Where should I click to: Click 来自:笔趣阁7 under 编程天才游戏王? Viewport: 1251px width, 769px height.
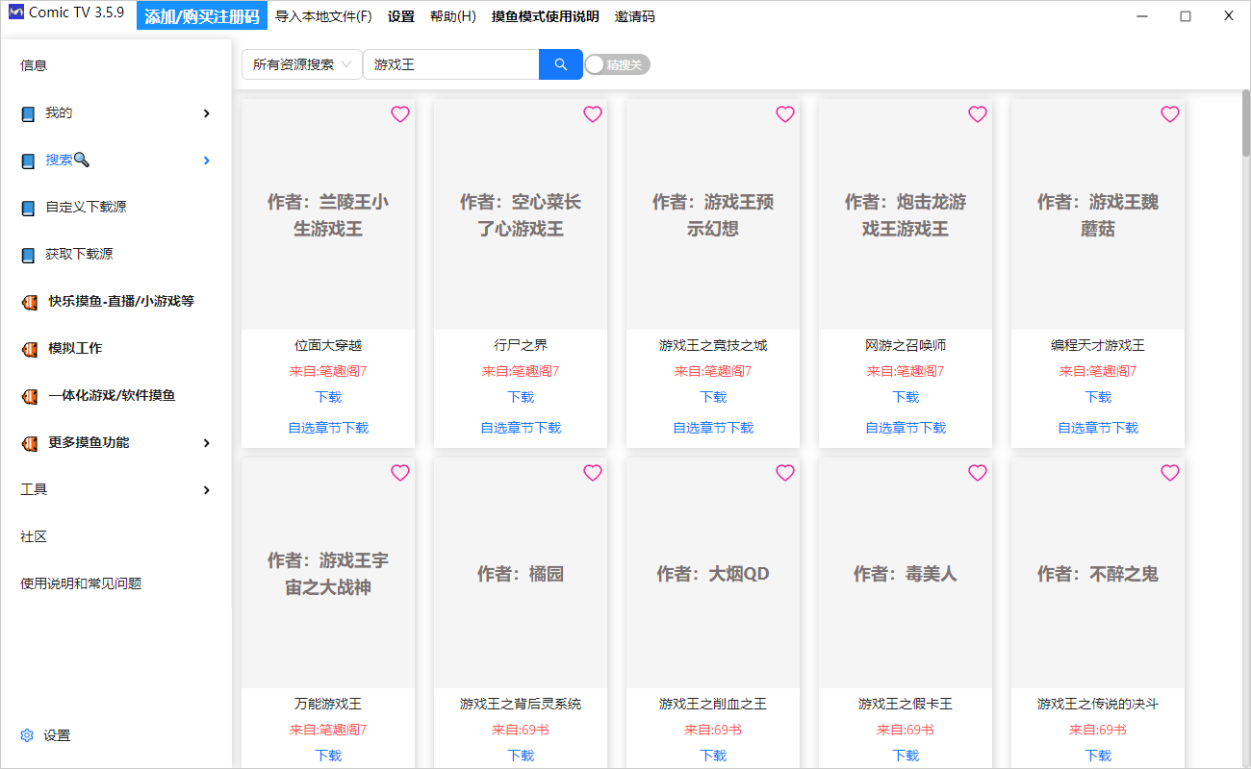coord(1098,371)
